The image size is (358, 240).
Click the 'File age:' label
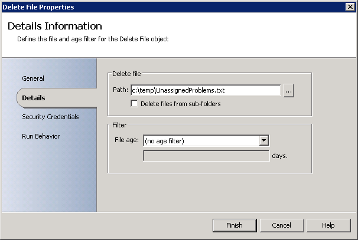[128, 140]
